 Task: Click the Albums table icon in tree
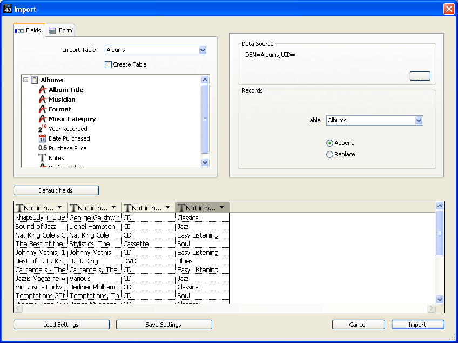35,80
